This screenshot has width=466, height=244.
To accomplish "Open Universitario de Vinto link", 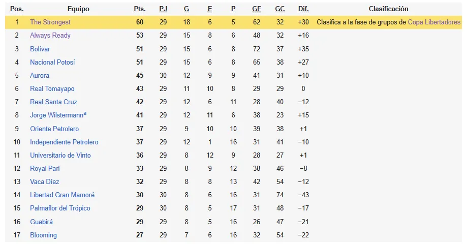I will (60, 155).
